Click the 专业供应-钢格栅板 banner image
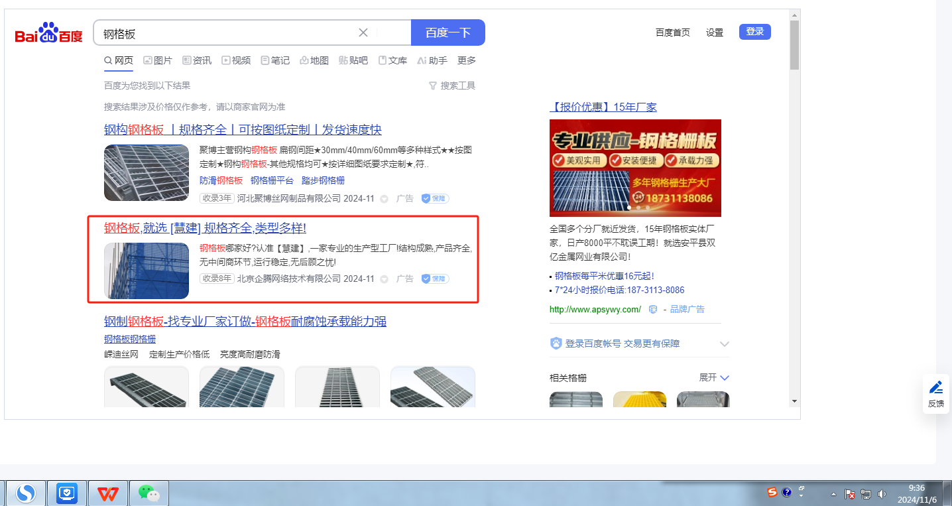Image resolution: width=952 pixels, height=506 pixels. tap(635, 168)
